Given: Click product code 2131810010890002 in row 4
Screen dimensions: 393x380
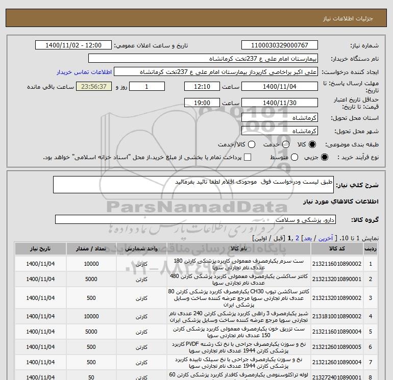Looking at the screenshot, I should point(337,316).
